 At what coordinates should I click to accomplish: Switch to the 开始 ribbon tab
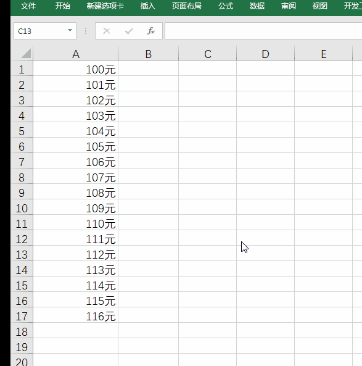(63, 6)
